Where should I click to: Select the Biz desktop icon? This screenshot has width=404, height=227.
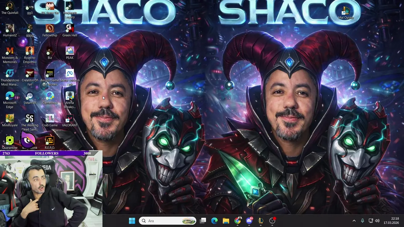point(50,53)
